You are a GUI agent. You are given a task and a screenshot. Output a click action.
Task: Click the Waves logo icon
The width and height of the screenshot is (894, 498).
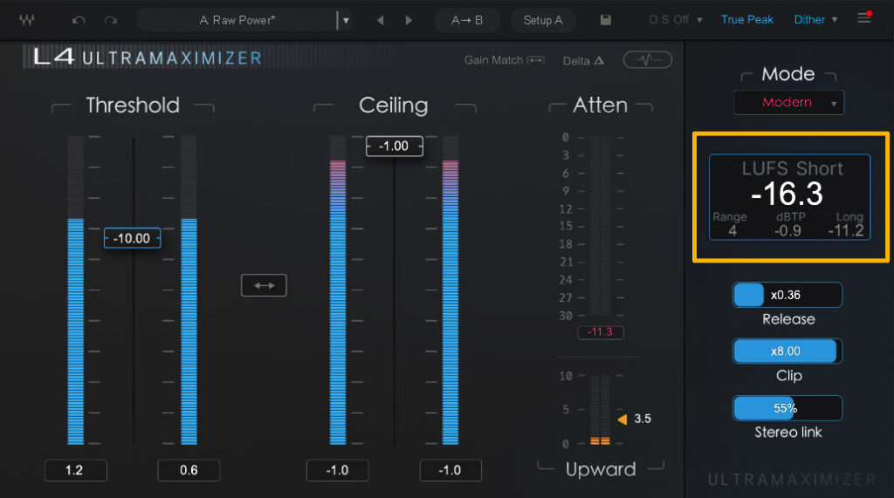pyautogui.click(x=24, y=19)
